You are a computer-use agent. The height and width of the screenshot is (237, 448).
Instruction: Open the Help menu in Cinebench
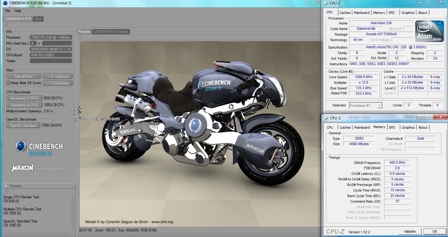[x=18, y=11]
